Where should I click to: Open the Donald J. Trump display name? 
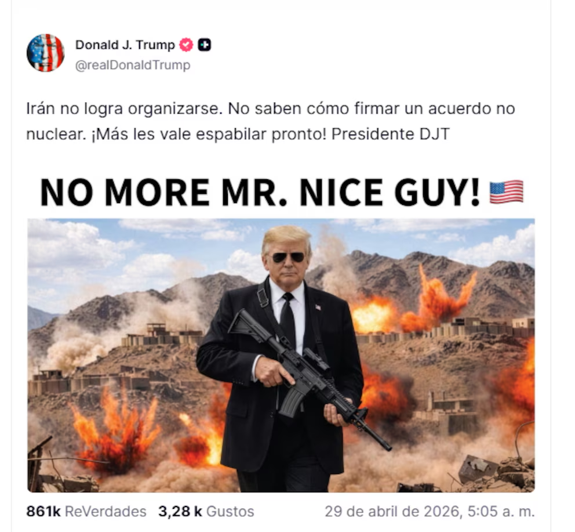tap(125, 45)
